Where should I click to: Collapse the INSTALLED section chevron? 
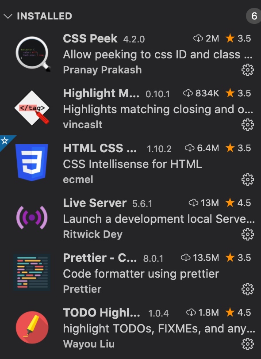pyautogui.click(x=8, y=16)
